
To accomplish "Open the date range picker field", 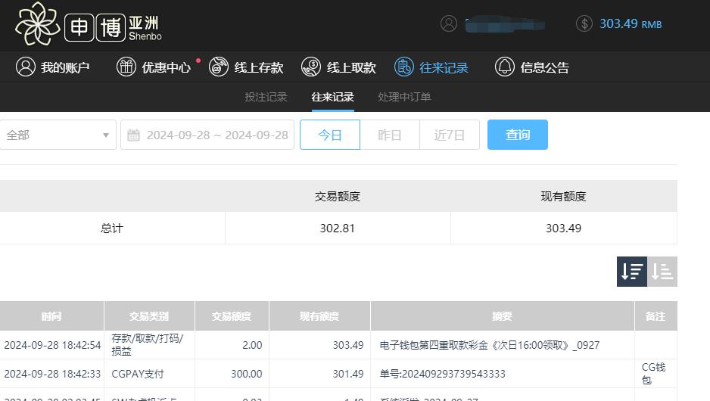I will tap(207, 135).
